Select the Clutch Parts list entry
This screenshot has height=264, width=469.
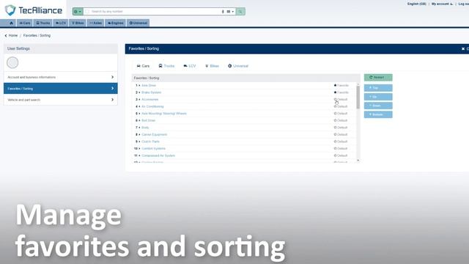pyautogui.click(x=150, y=142)
